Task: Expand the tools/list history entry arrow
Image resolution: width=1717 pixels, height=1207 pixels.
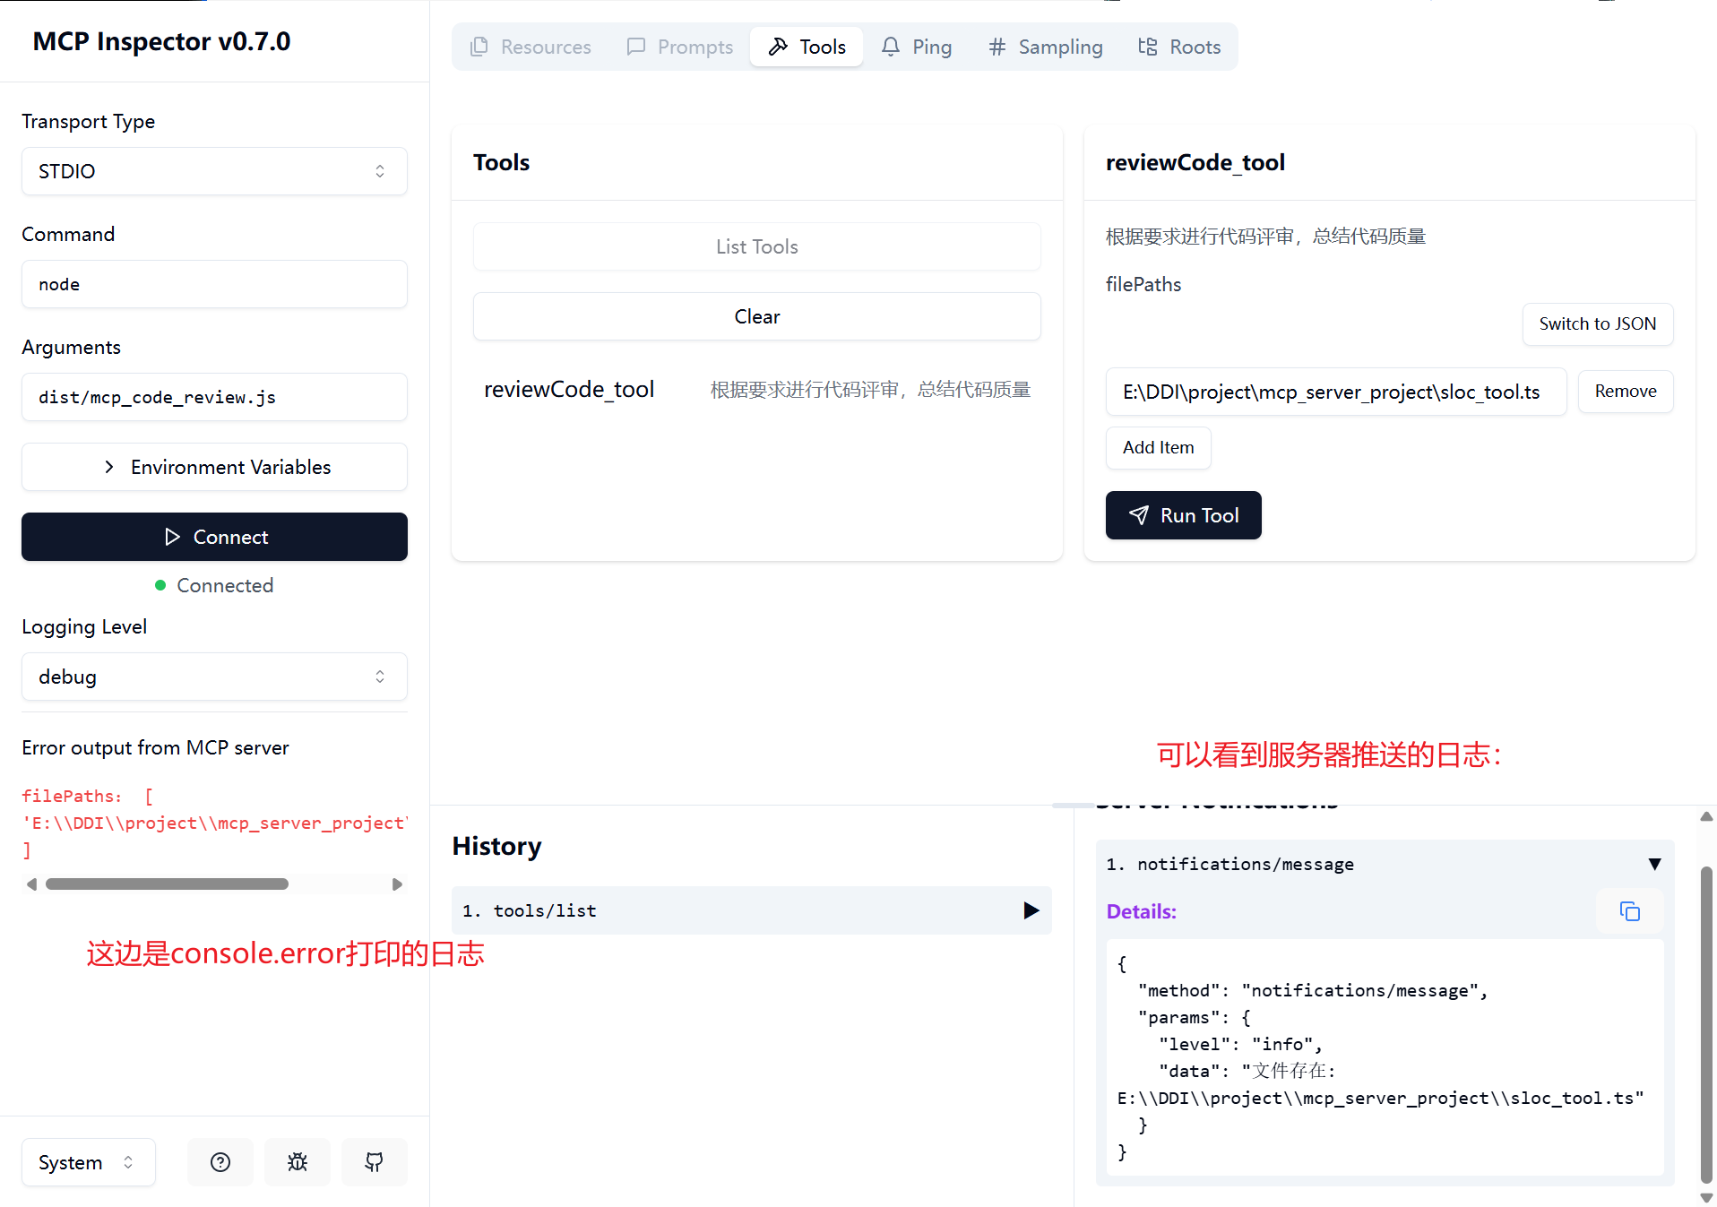Action: click(x=1031, y=910)
